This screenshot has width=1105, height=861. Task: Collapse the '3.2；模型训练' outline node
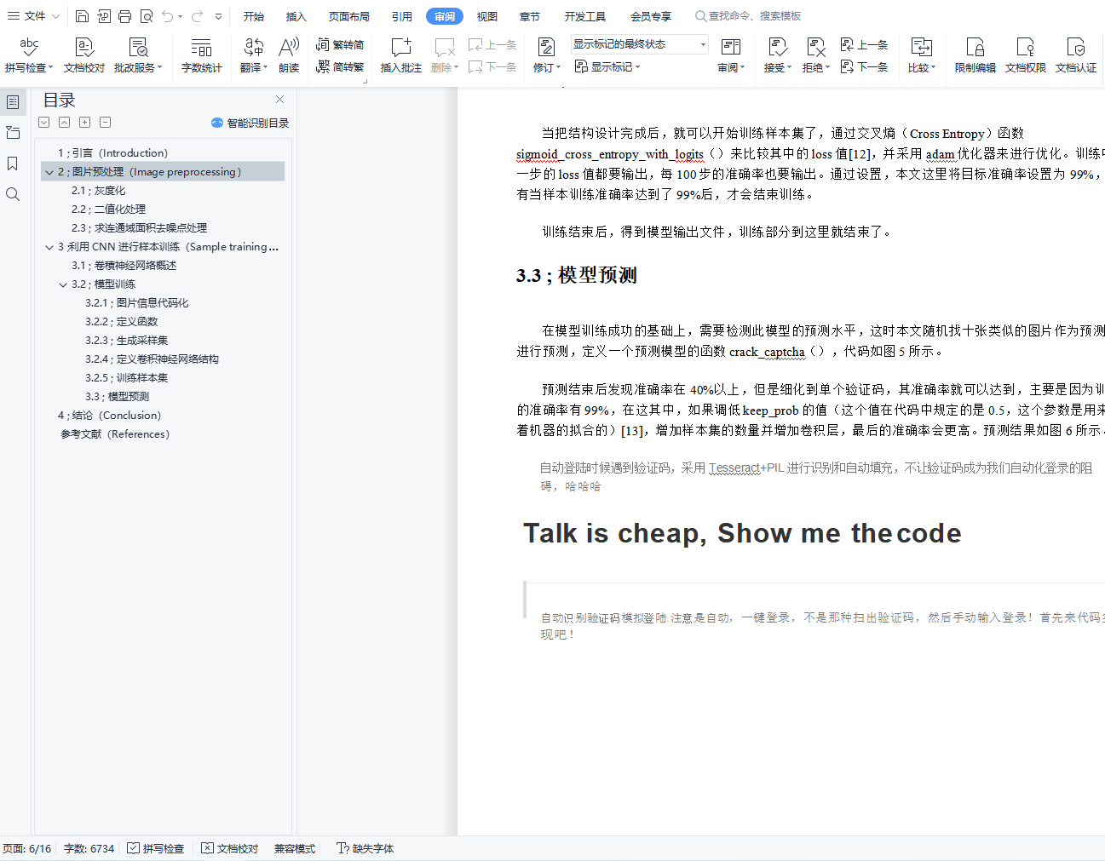point(62,284)
